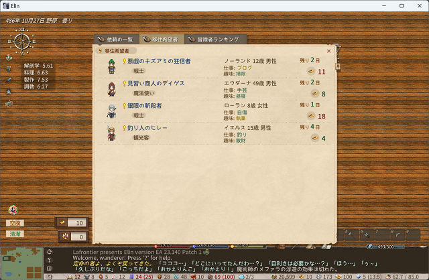Select hotbar slot 8

[x=397, y=235]
